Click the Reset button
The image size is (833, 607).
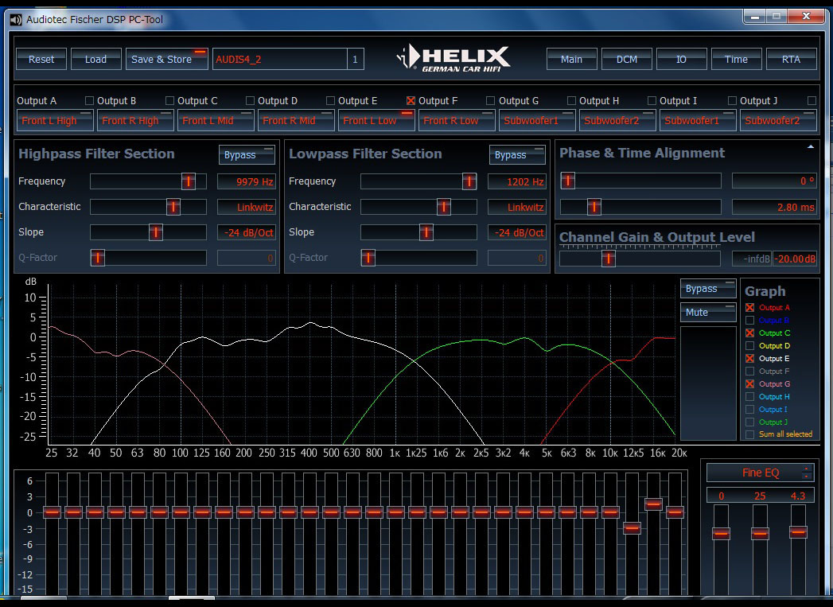(x=41, y=59)
